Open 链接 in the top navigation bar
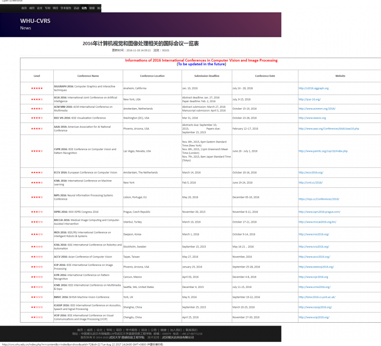This screenshot has width=381, height=346. pyautogui.click(x=92, y=8)
